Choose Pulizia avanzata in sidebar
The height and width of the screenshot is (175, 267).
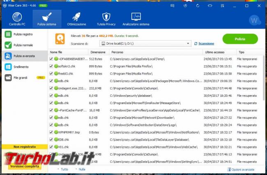click(x=25, y=56)
